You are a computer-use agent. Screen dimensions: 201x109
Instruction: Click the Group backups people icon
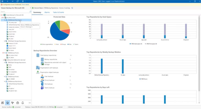point(42,80)
